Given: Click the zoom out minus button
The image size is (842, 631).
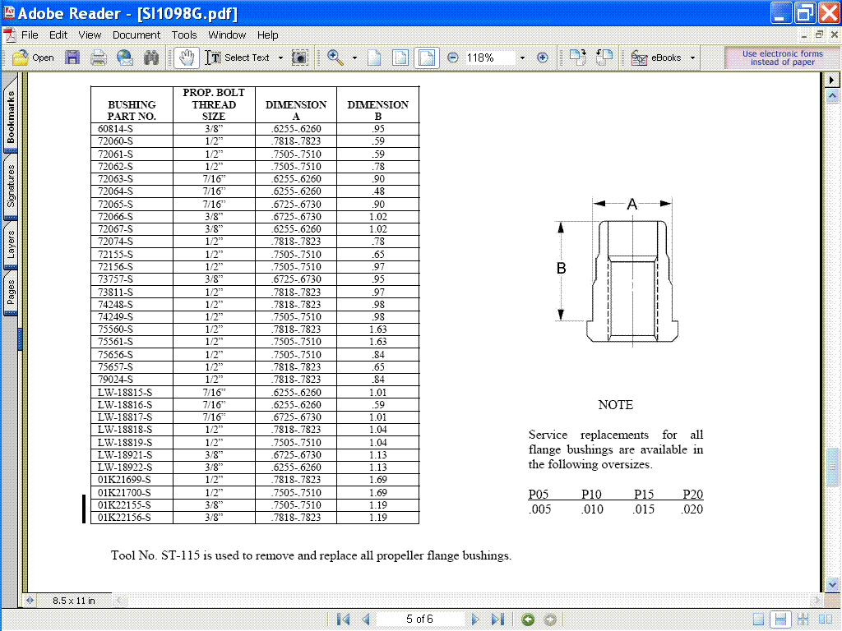Looking at the screenshot, I should (x=453, y=58).
